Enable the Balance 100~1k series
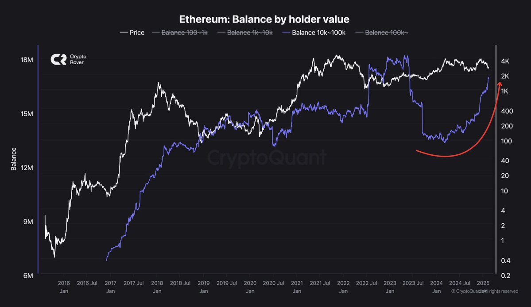This screenshot has height=307, width=531. pyautogui.click(x=180, y=32)
